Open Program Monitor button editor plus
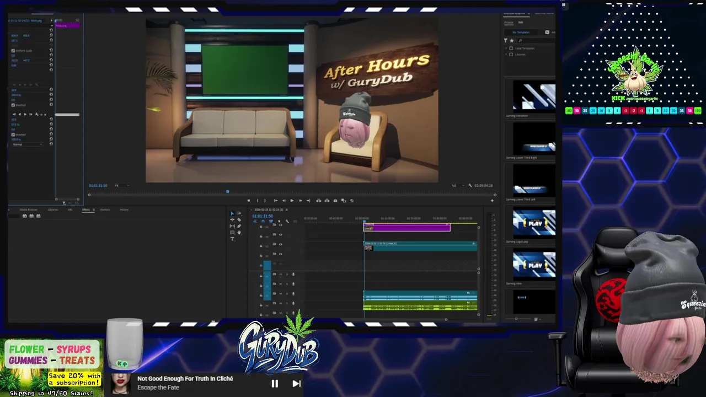Screen dimensions: 706x397 [492, 201]
